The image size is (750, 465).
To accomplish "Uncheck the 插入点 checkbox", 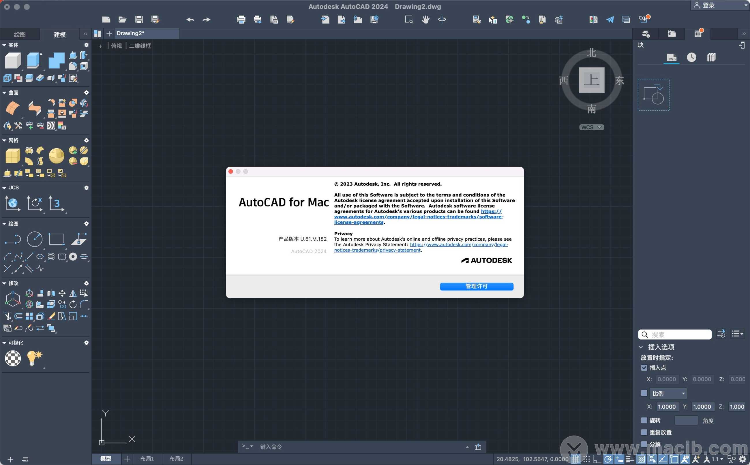I will [x=644, y=368].
